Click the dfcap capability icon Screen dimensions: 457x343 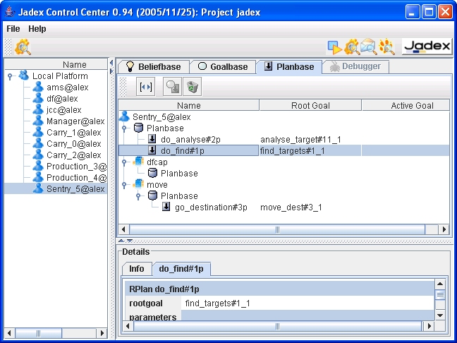point(138,162)
